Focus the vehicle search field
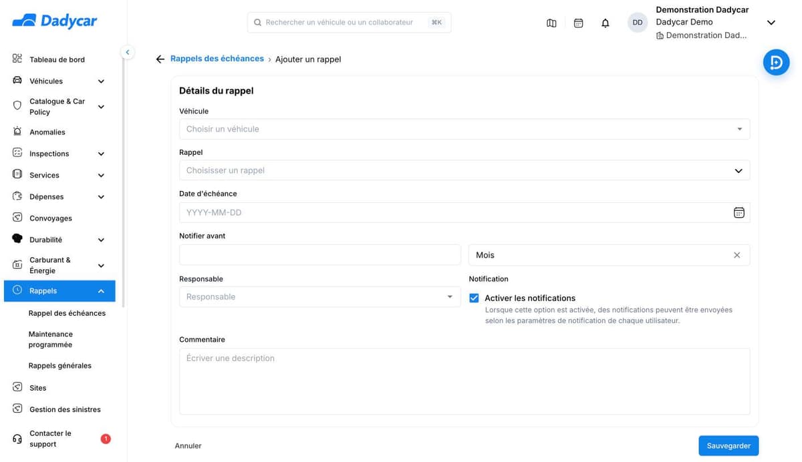This screenshot has width=802, height=462. tap(349, 22)
